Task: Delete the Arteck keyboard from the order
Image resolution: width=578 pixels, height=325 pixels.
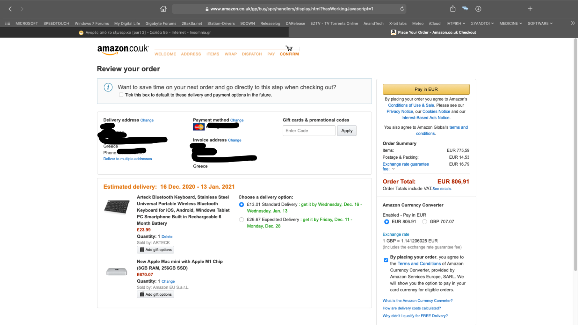Action: [167, 236]
